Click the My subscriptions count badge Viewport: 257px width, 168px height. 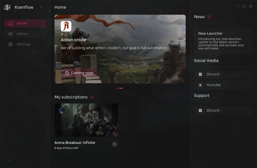point(92,97)
